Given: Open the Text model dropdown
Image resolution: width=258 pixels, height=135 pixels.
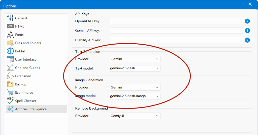Looking at the screenshot, I should [x=135, y=68].
